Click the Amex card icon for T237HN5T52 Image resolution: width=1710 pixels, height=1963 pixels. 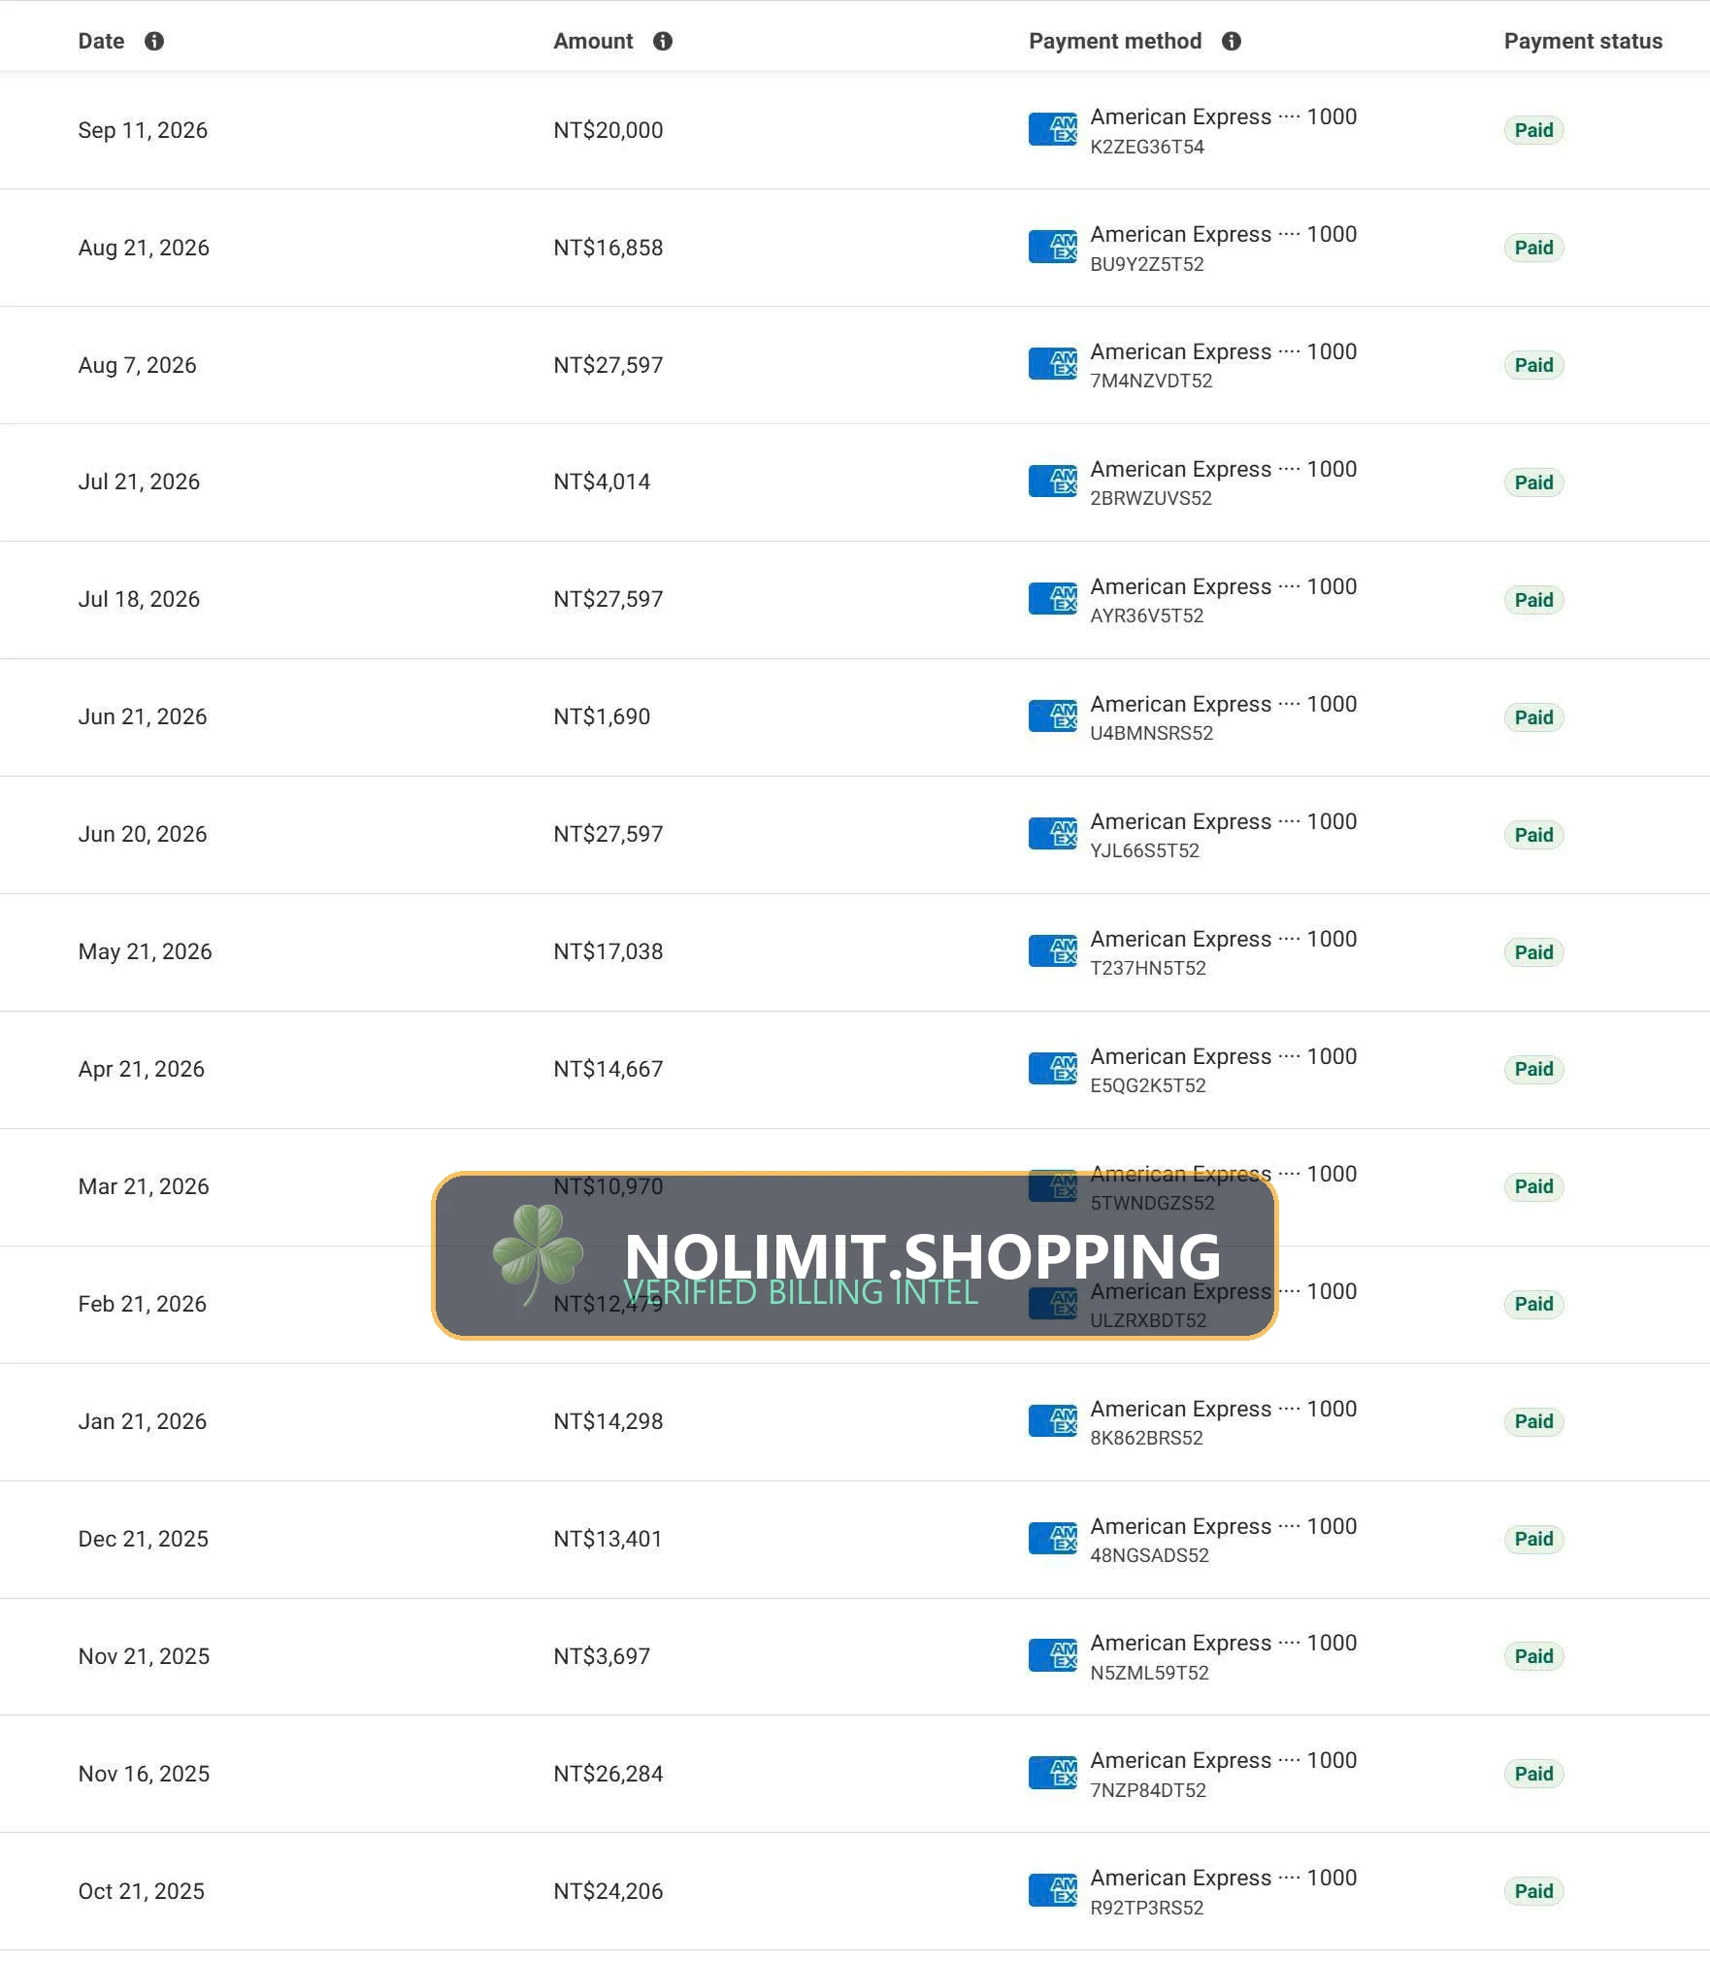coord(1053,950)
